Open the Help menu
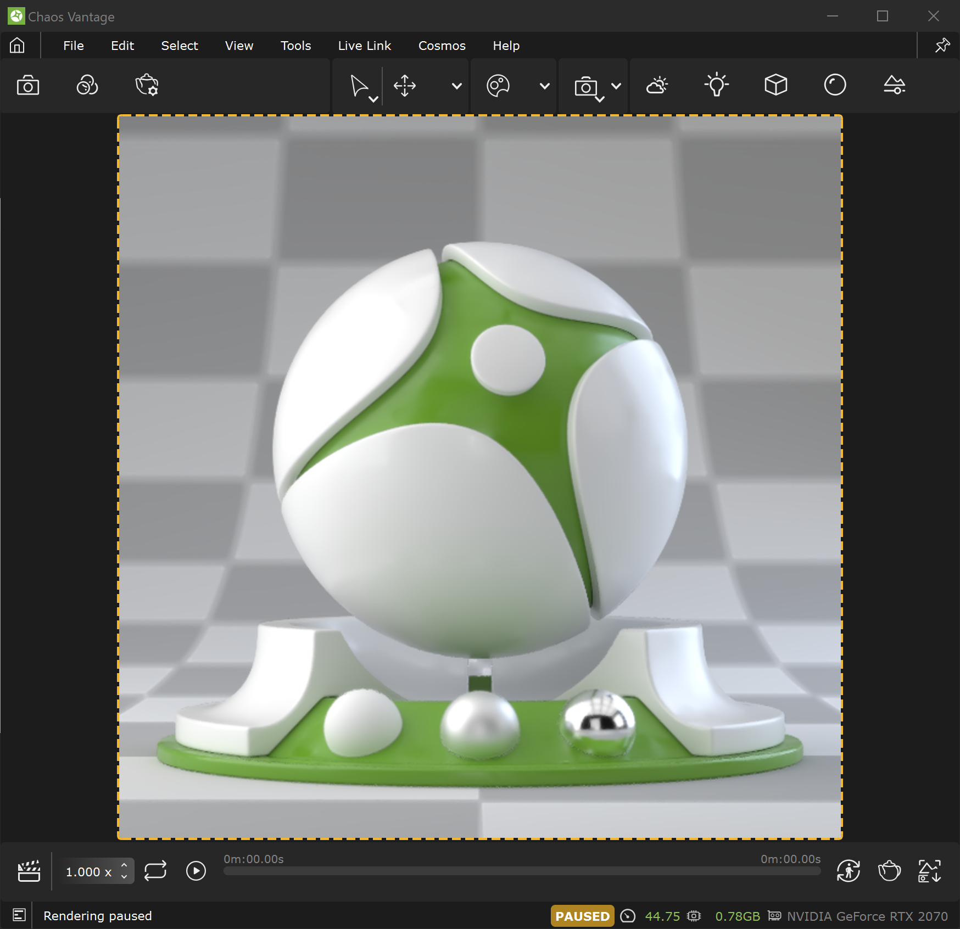The width and height of the screenshot is (960, 929). (506, 46)
